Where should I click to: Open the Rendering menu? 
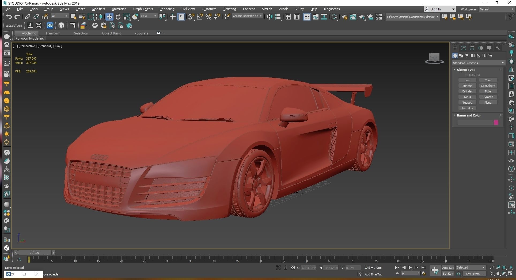coord(167,9)
